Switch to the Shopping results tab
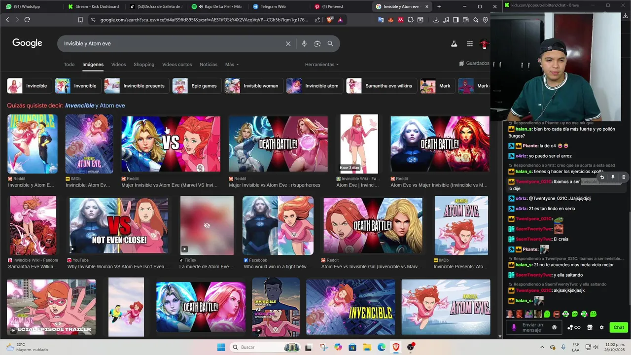The width and height of the screenshot is (631, 355). [144, 65]
